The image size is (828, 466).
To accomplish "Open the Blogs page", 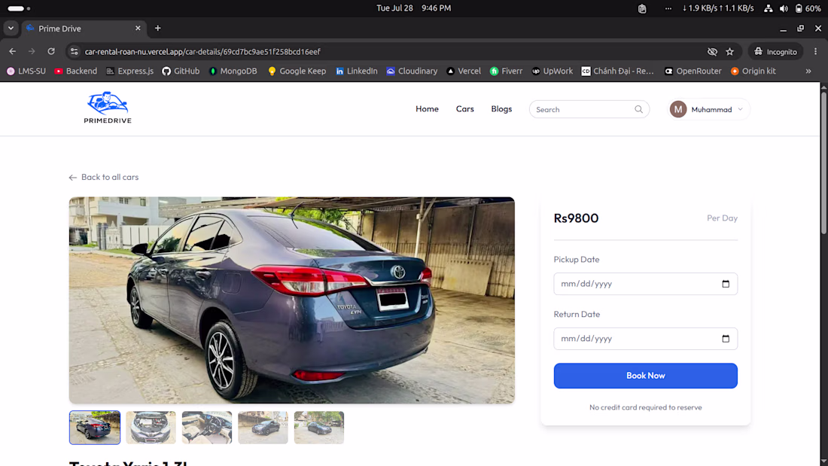I will (501, 109).
